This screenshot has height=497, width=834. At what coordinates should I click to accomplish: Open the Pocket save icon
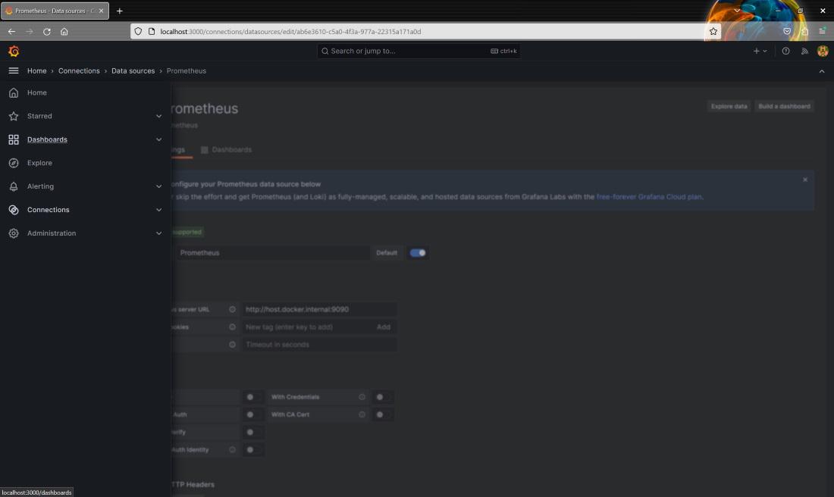[787, 31]
